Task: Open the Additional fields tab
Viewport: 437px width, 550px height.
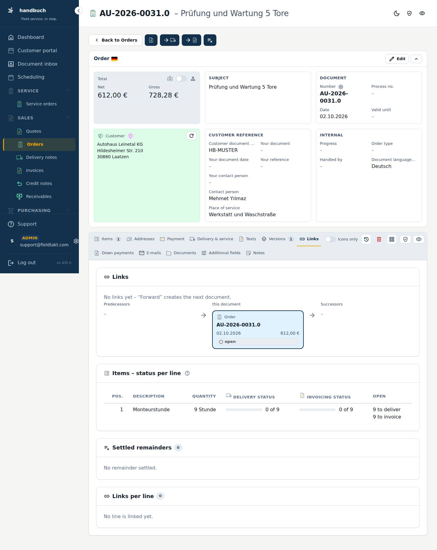Action: [221, 253]
